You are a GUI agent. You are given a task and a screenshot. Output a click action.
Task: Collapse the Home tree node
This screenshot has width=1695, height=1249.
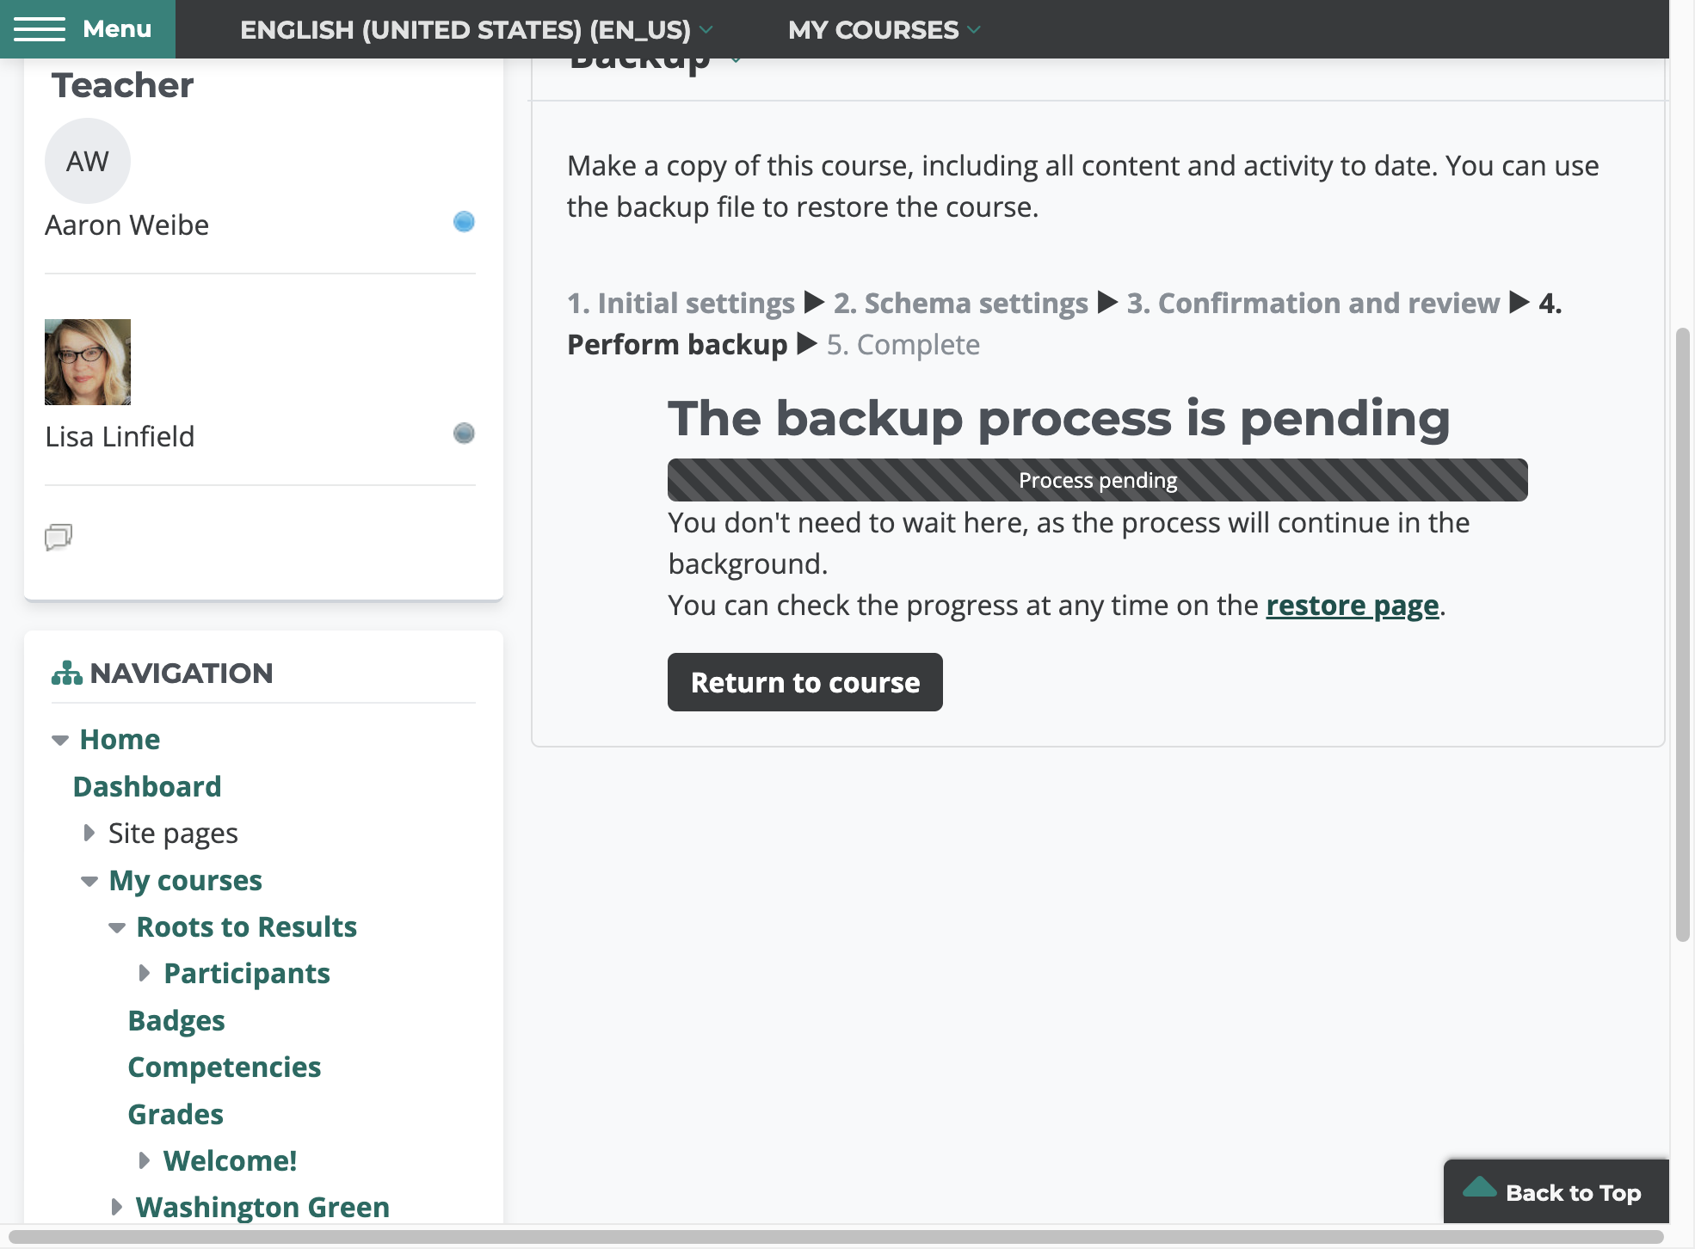point(59,740)
